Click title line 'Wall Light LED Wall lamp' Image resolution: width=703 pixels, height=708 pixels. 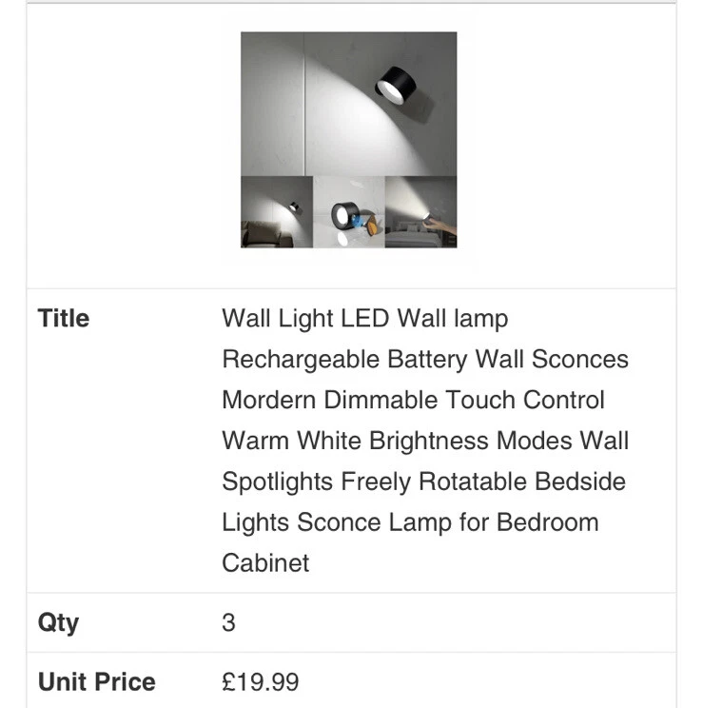[365, 319]
